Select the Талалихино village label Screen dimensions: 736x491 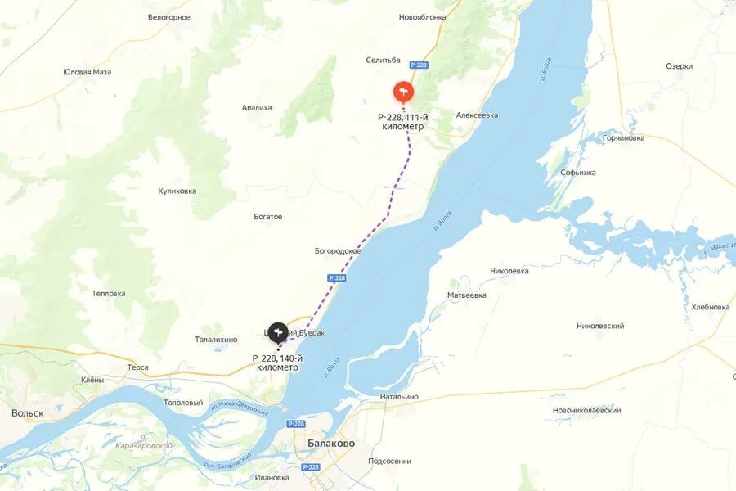[x=217, y=340]
